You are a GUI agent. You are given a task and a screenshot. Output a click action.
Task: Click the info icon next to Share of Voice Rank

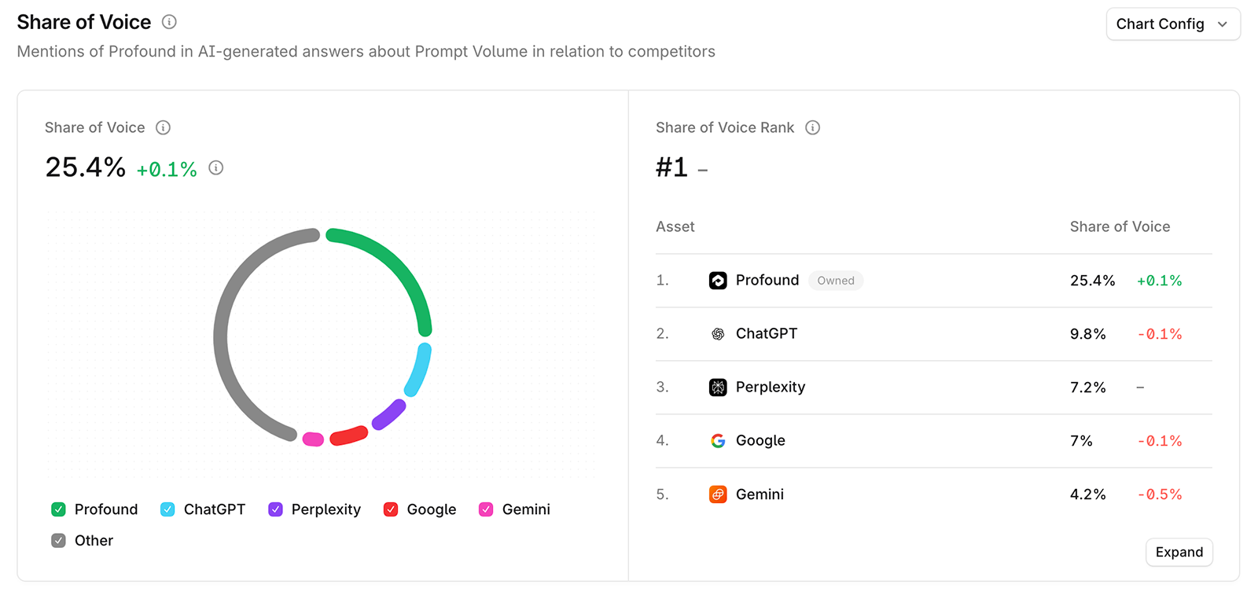pos(813,127)
